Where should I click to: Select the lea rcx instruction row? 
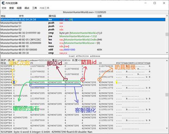(83, 43)
